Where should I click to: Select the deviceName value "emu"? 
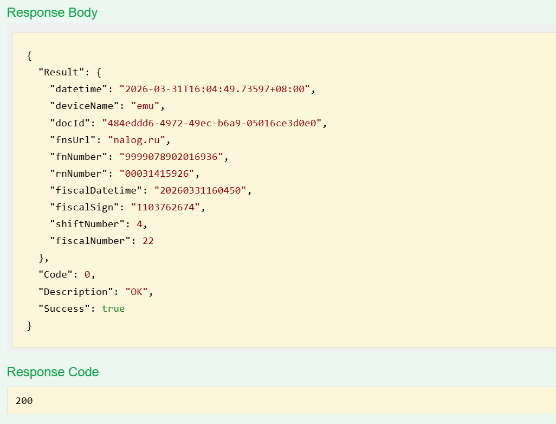145,106
